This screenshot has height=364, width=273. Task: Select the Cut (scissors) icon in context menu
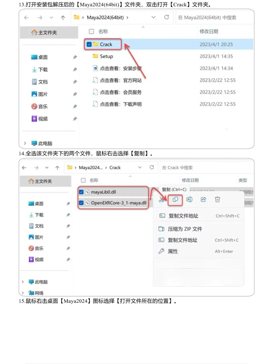pos(161,199)
